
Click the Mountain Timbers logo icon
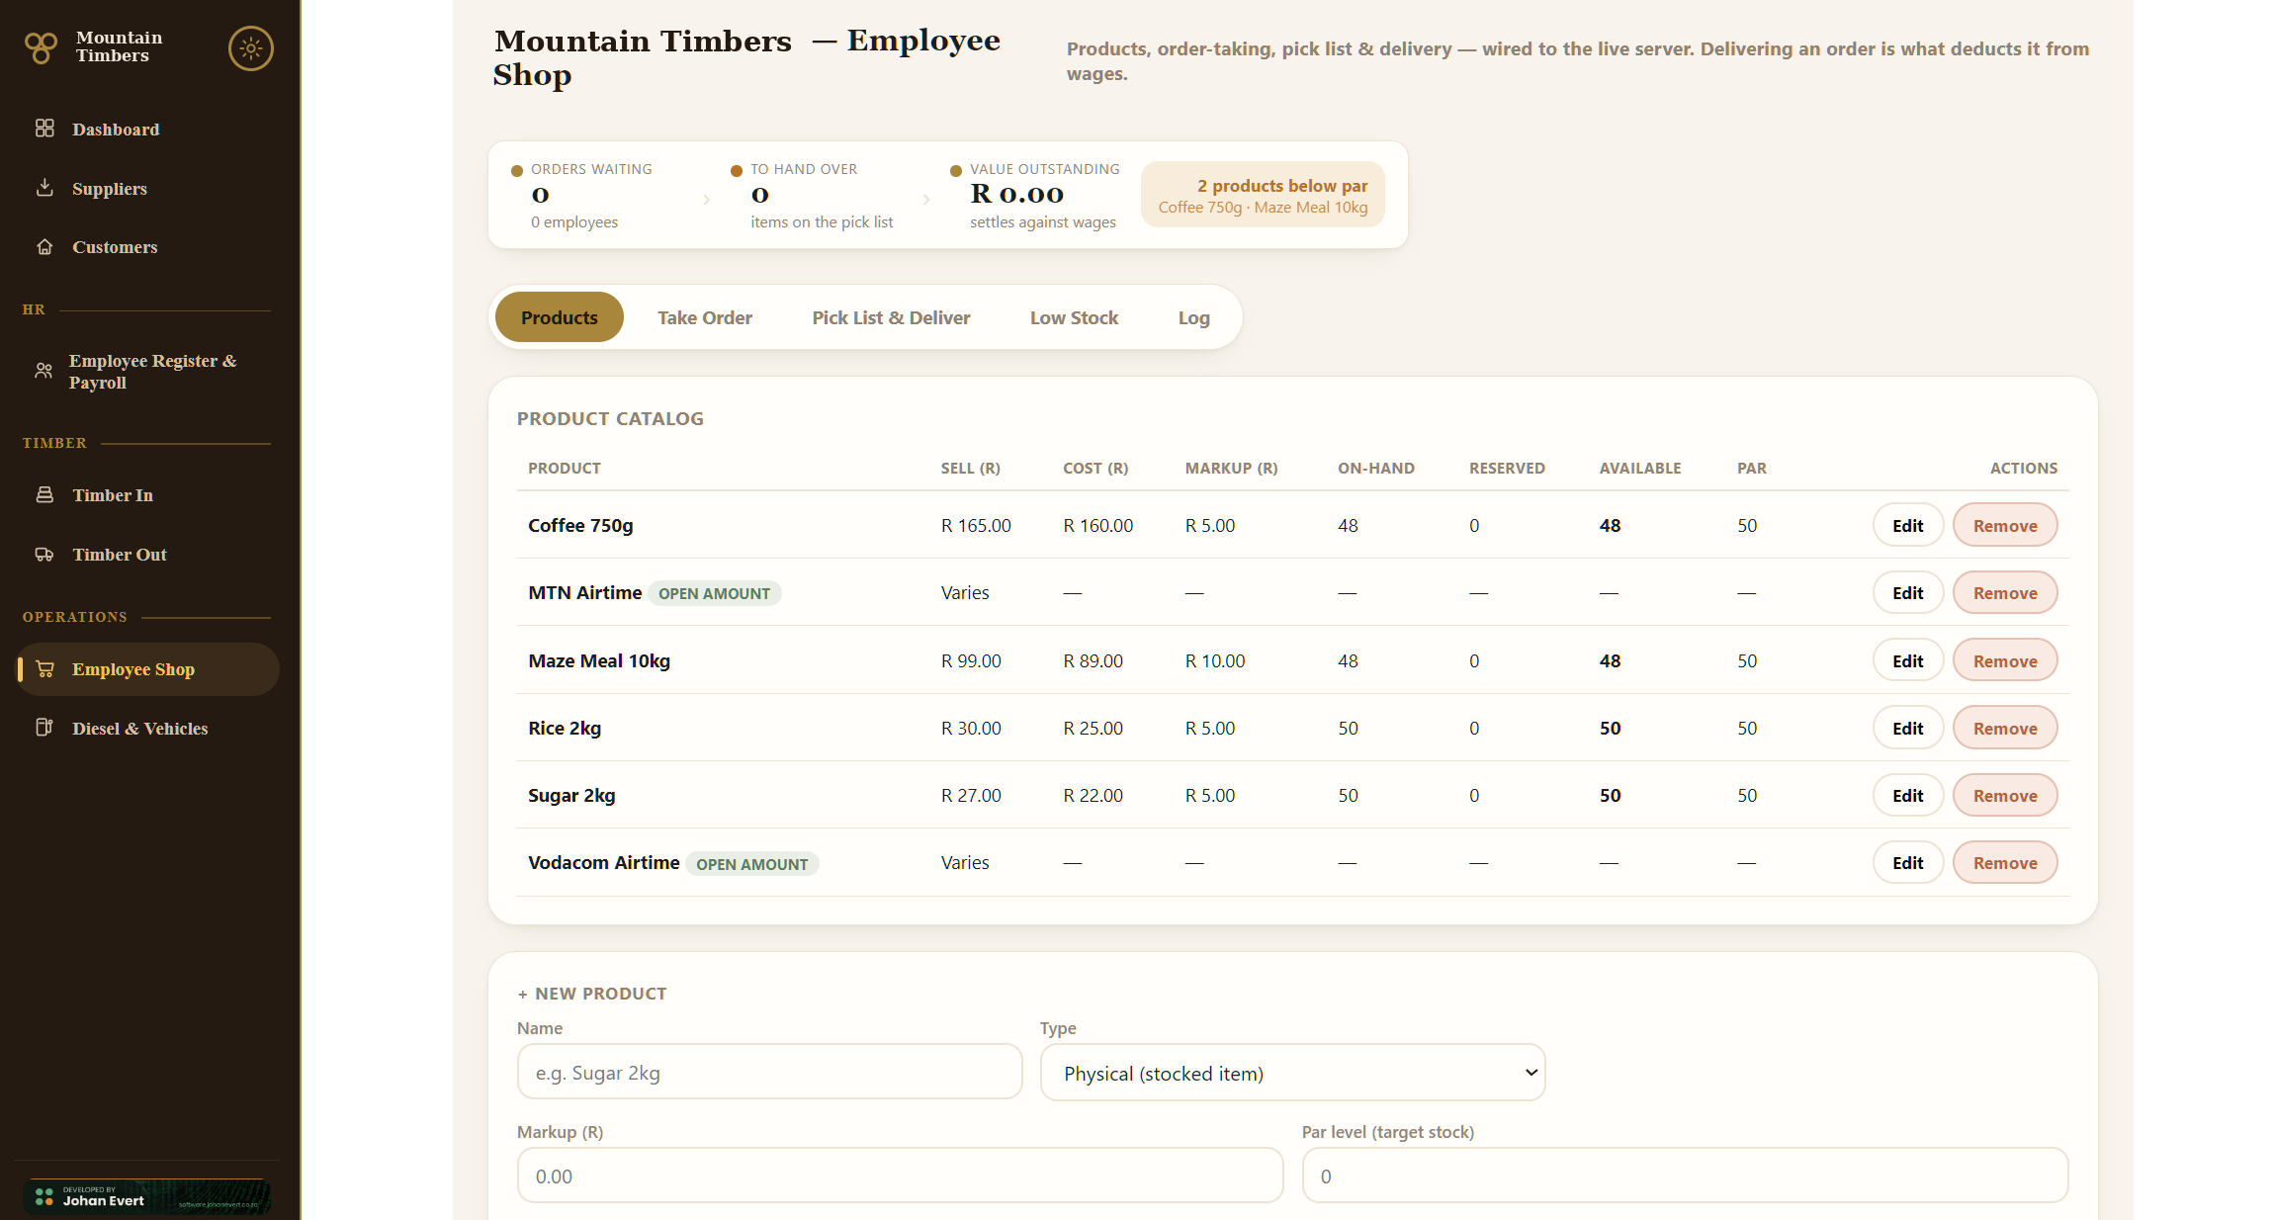(x=41, y=47)
